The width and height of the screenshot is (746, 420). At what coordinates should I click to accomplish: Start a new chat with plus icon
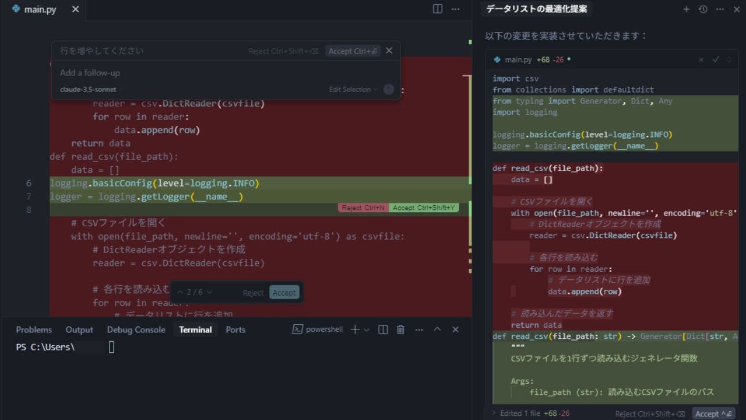(x=686, y=9)
